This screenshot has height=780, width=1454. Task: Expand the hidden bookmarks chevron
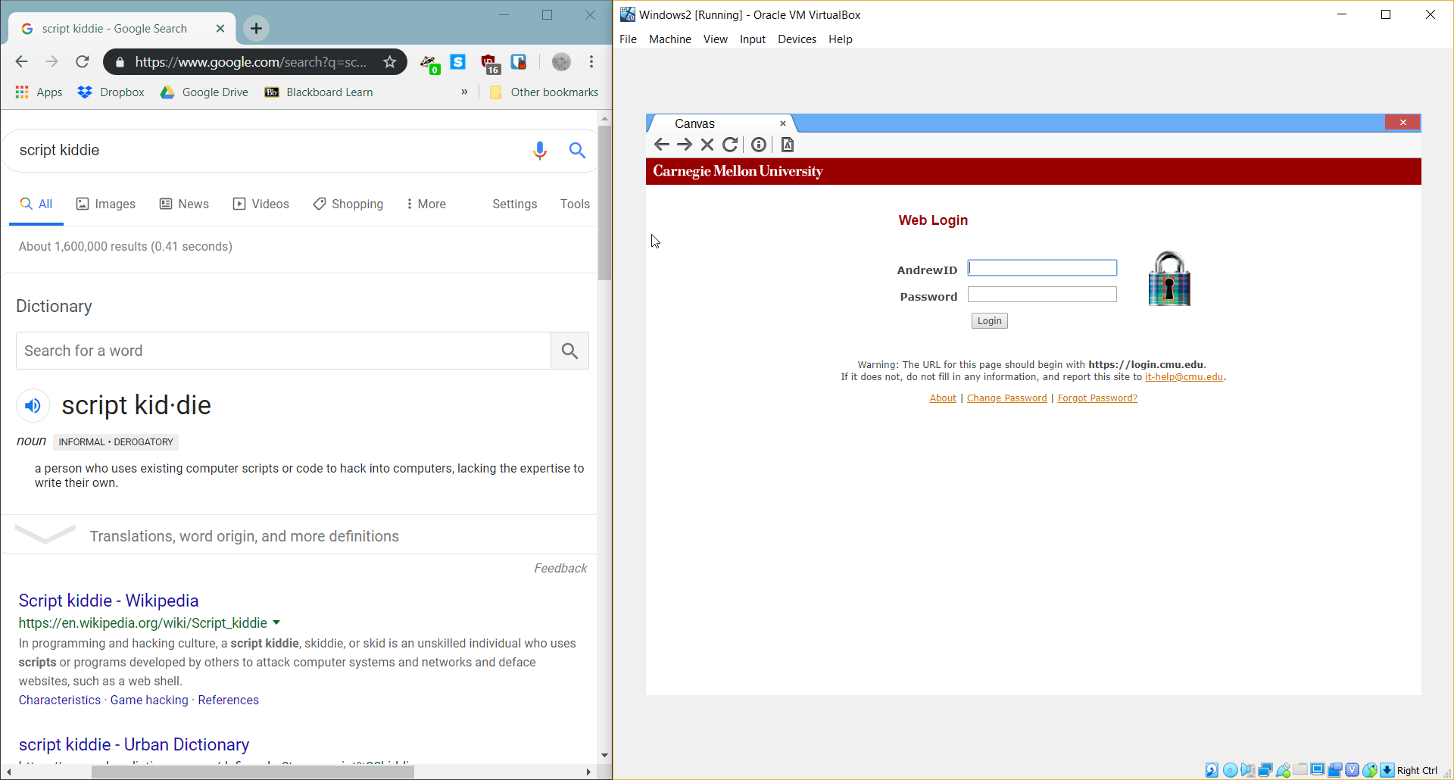click(464, 92)
